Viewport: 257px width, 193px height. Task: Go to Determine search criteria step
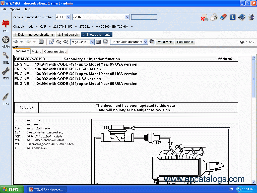pos(34,35)
